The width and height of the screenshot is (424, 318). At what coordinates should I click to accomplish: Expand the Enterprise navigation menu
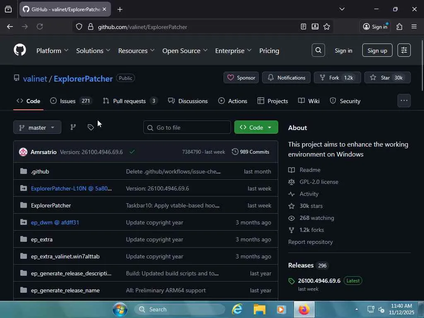(x=234, y=51)
